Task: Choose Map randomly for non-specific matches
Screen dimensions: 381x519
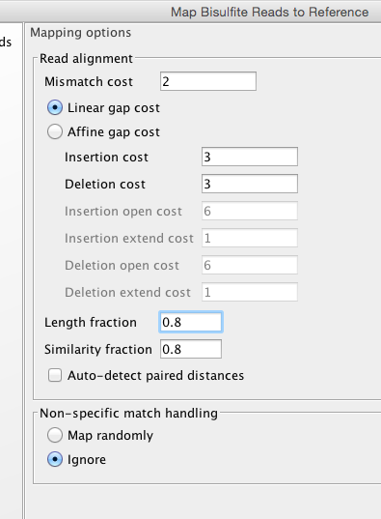Action: (x=55, y=435)
